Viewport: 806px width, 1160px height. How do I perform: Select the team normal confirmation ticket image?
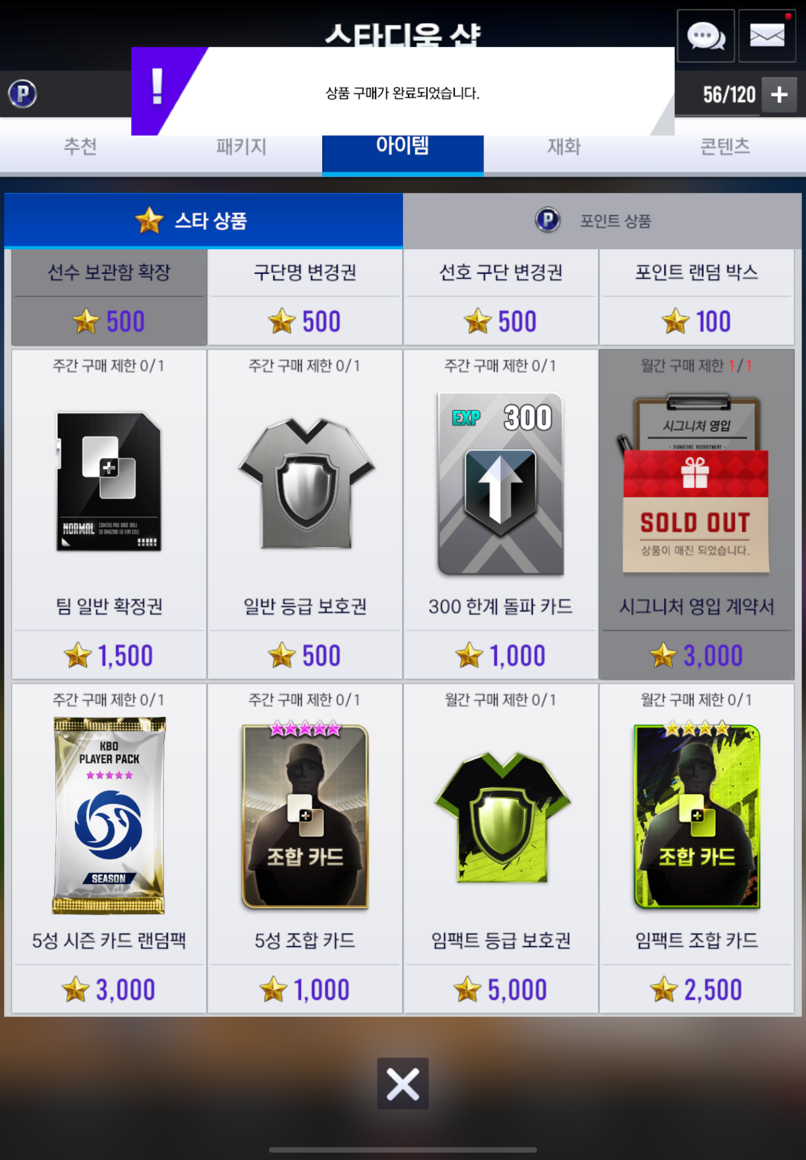pyautogui.click(x=109, y=481)
